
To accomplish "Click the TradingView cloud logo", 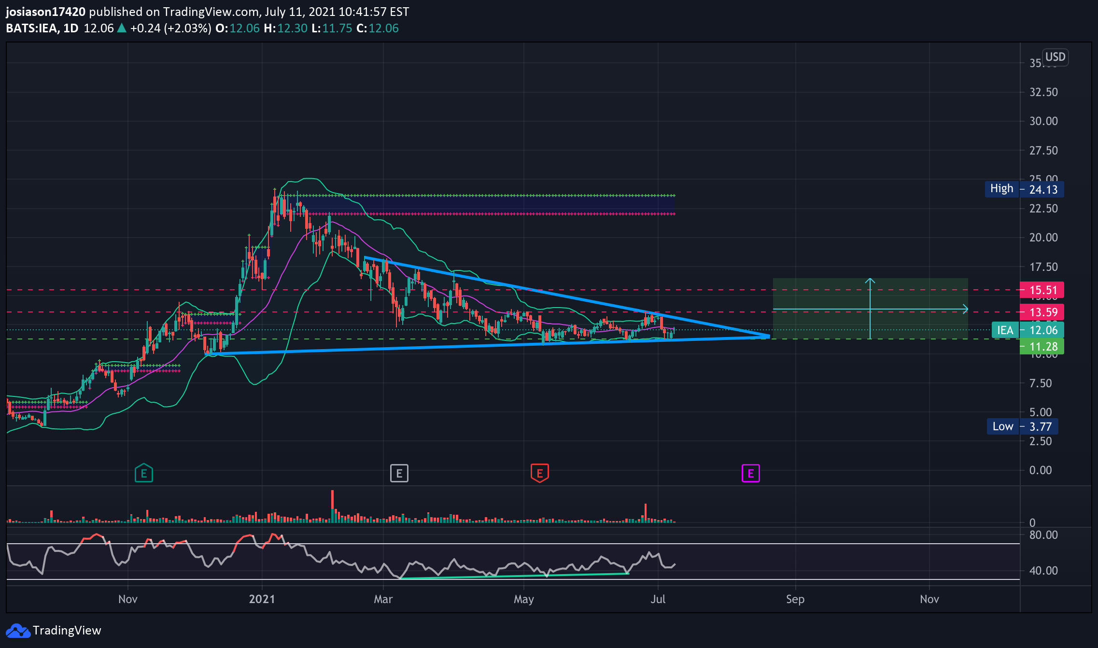I will [x=17, y=631].
